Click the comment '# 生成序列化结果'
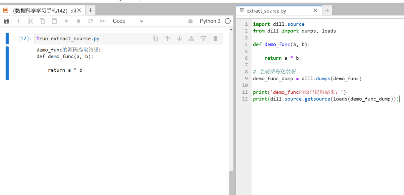 click(x=274, y=71)
